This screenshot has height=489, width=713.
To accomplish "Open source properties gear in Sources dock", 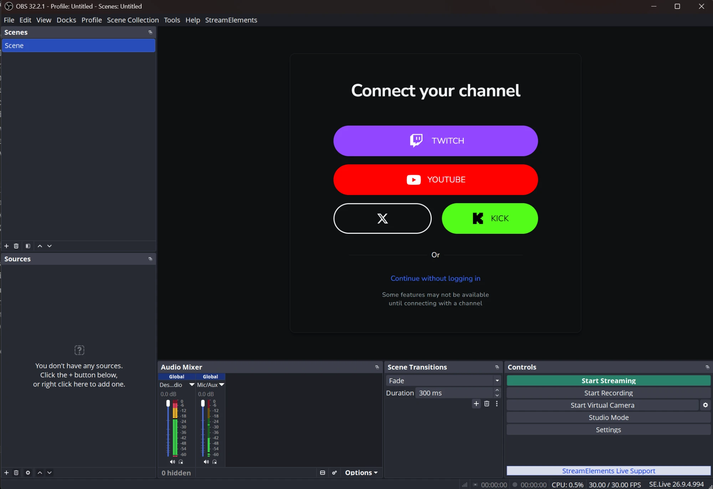I will tap(28, 473).
